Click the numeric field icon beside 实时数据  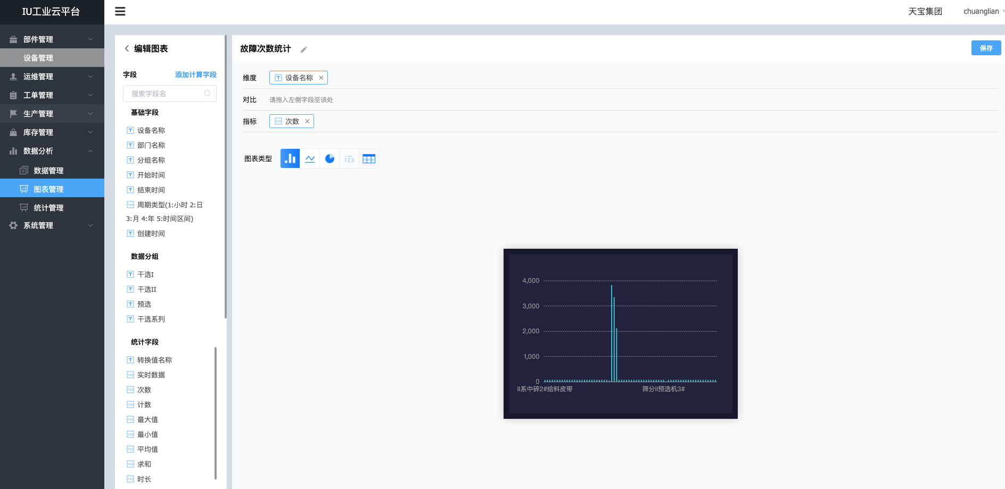click(x=130, y=375)
